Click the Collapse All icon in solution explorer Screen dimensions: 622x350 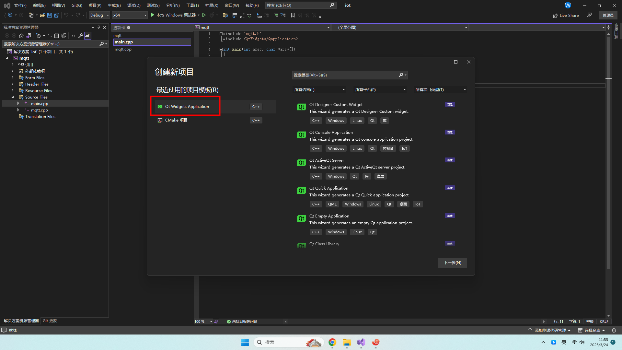[57, 36]
